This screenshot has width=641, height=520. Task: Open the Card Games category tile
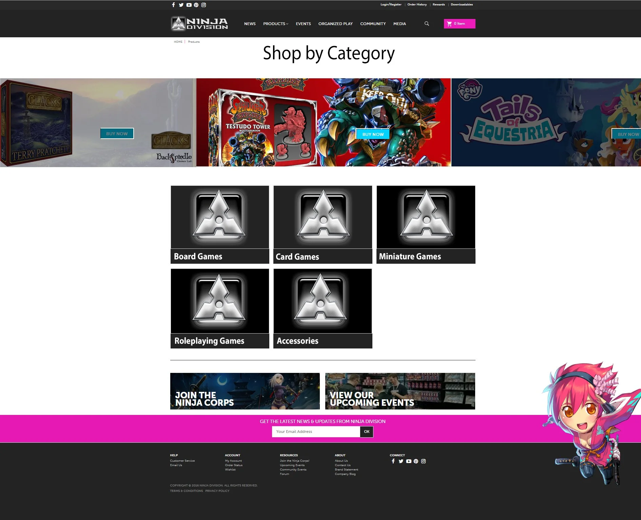pos(323,224)
